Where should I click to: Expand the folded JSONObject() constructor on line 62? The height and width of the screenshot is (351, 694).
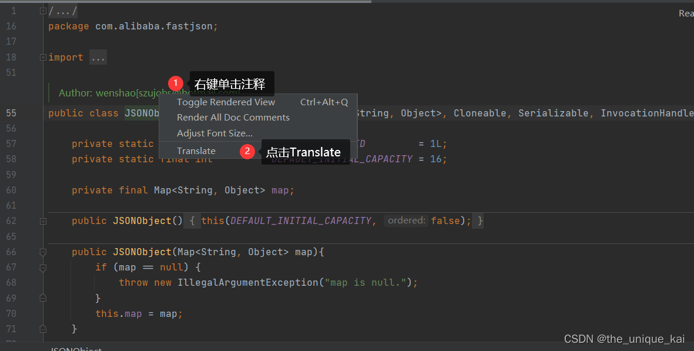(x=43, y=221)
